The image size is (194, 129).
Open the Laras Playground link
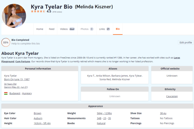177,58
